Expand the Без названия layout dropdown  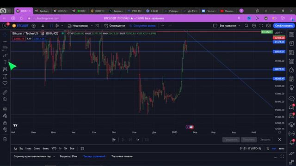240,26
